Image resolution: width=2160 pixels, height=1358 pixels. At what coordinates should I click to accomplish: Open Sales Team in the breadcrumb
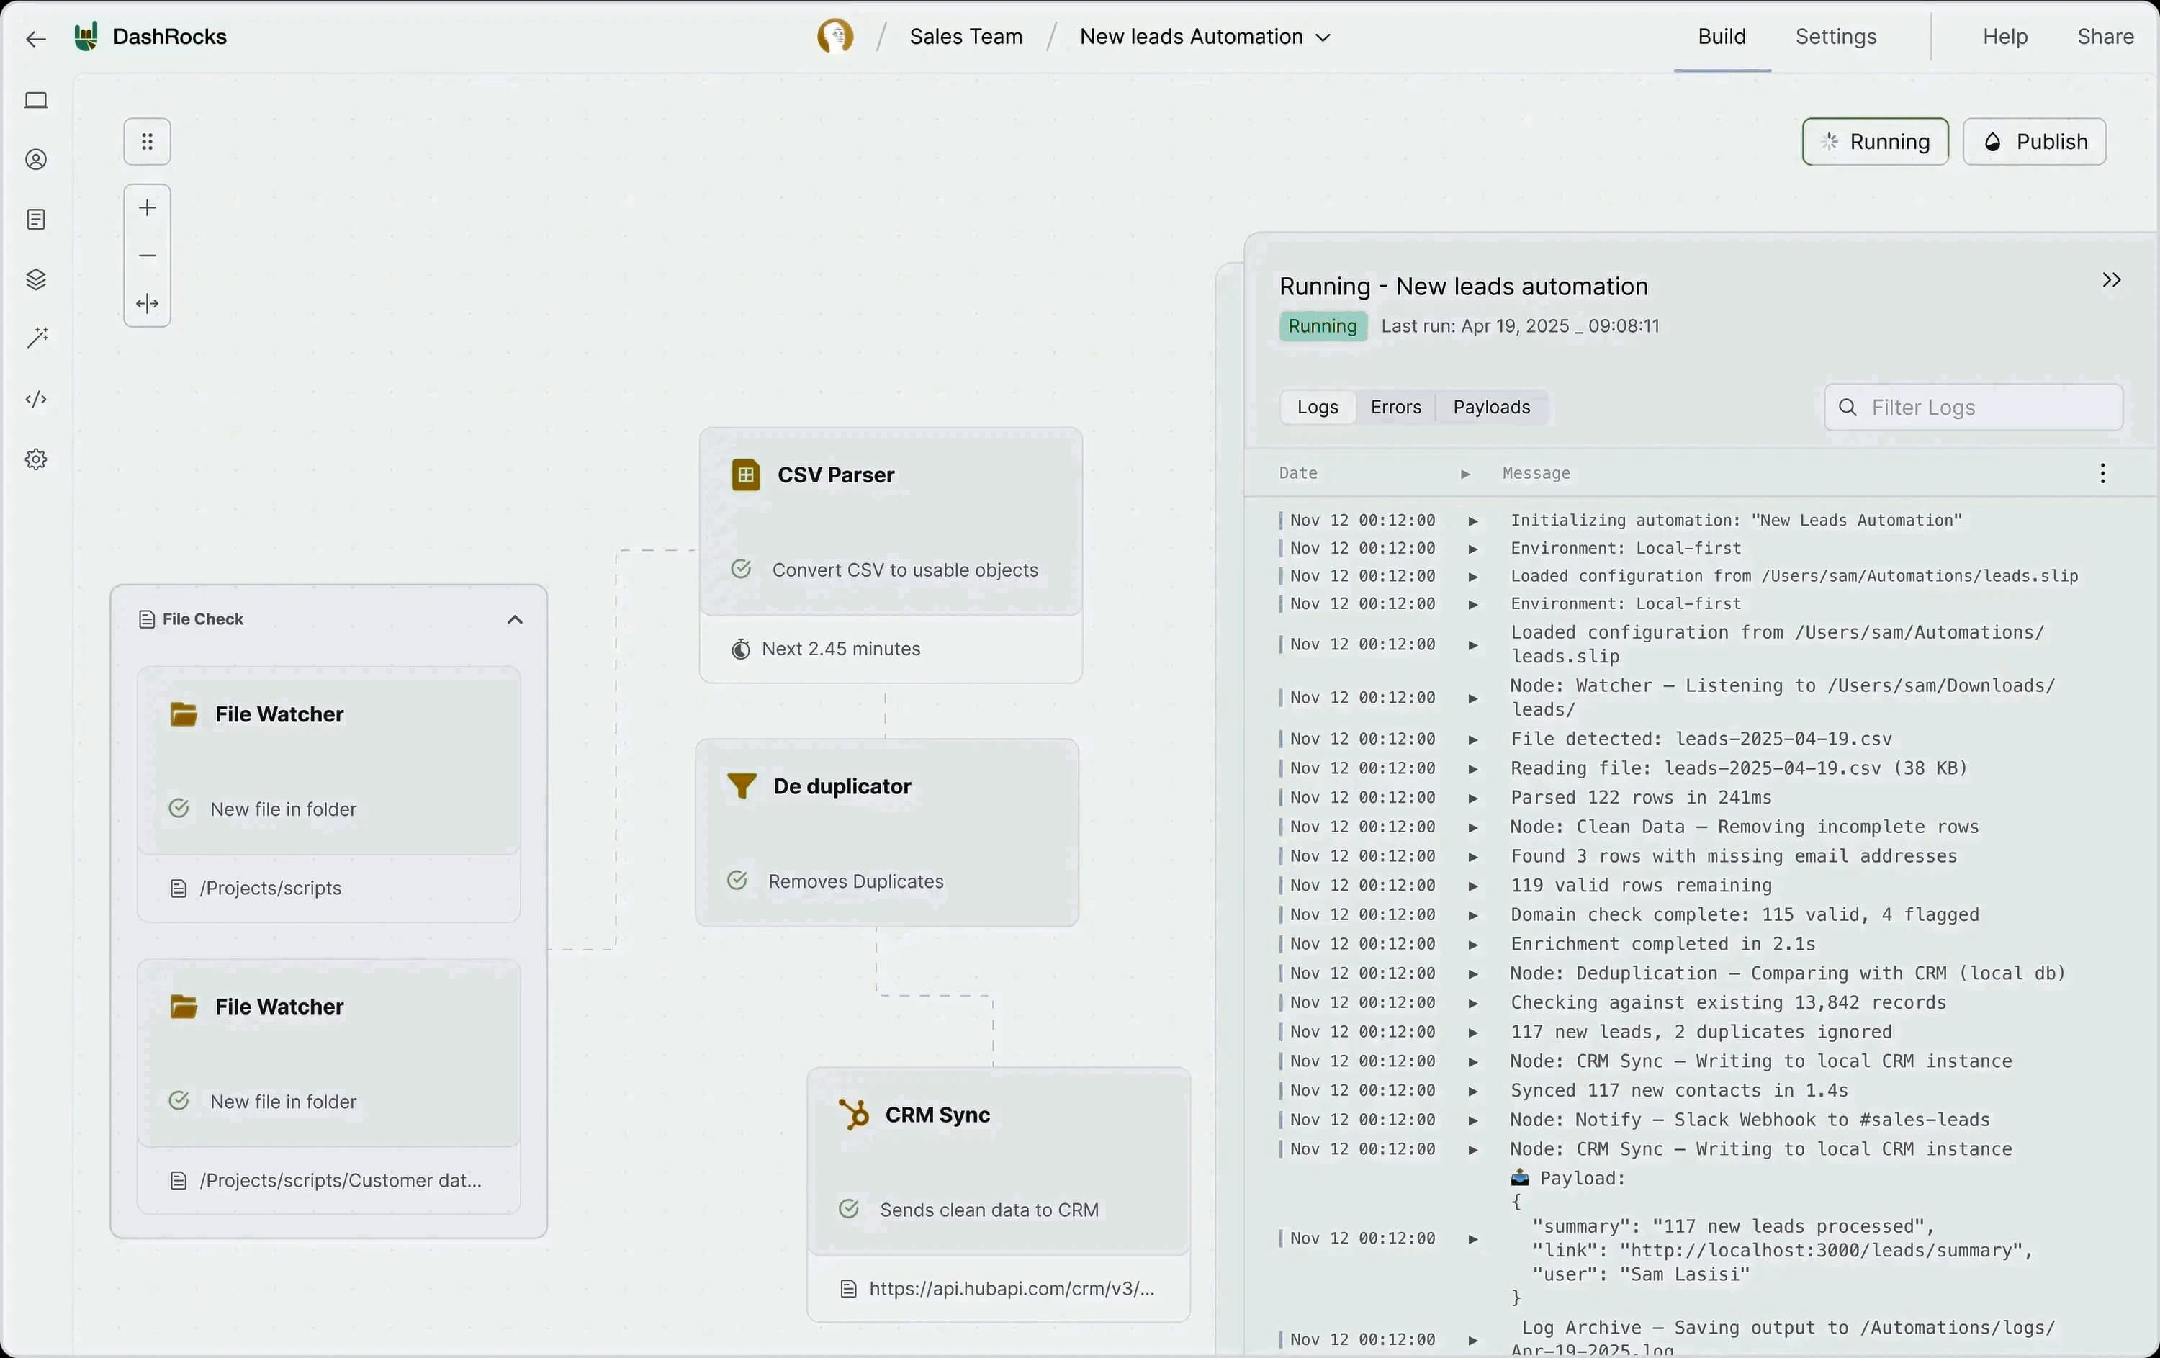coord(966,37)
